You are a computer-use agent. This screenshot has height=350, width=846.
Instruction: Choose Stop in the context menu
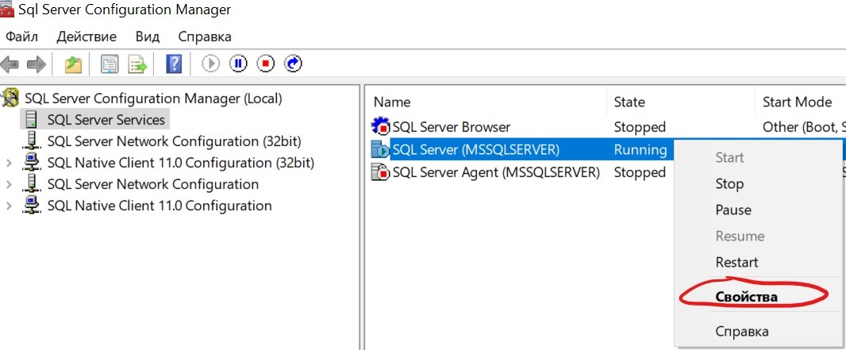click(x=729, y=184)
